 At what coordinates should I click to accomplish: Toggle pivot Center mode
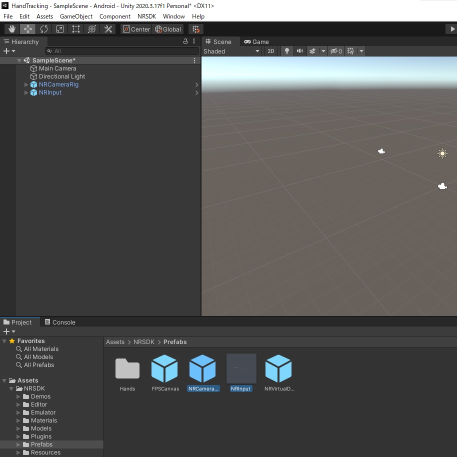pyautogui.click(x=136, y=29)
